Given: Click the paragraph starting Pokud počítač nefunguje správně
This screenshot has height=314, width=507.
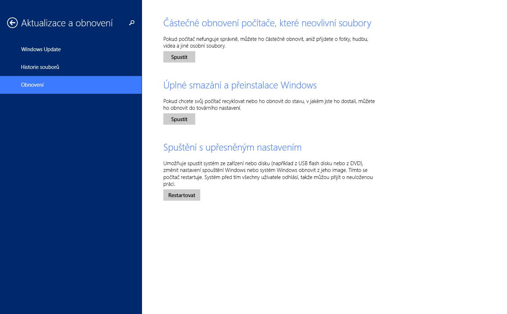Looking at the screenshot, I should pyautogui.click(x=266, y=42).
